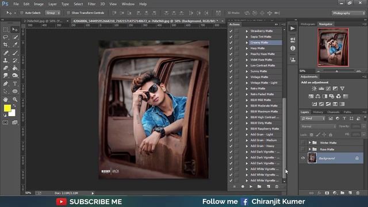Switch to the Histogram tab

(308, 24)
